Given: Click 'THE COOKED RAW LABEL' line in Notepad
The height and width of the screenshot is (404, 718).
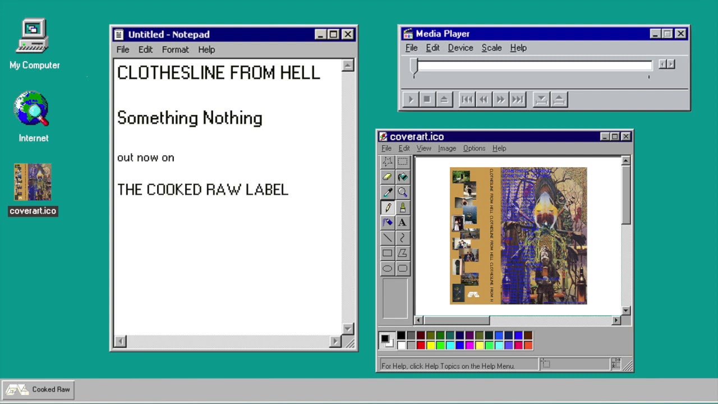Looking at the screenshot, I should (202, 190).
